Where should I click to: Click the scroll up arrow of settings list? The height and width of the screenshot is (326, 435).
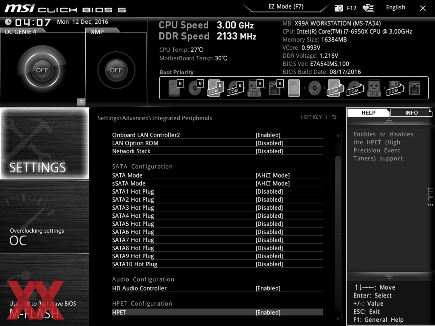coord(338,135)
